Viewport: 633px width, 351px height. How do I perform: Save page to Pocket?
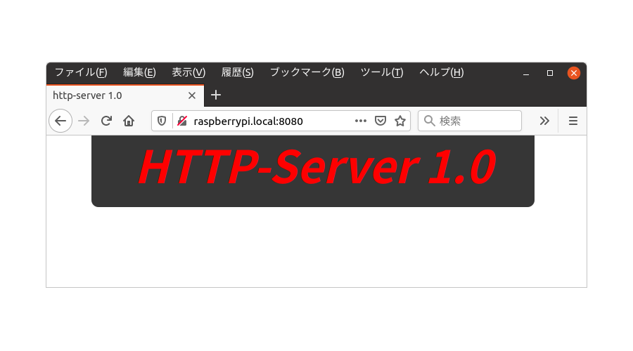381,121
